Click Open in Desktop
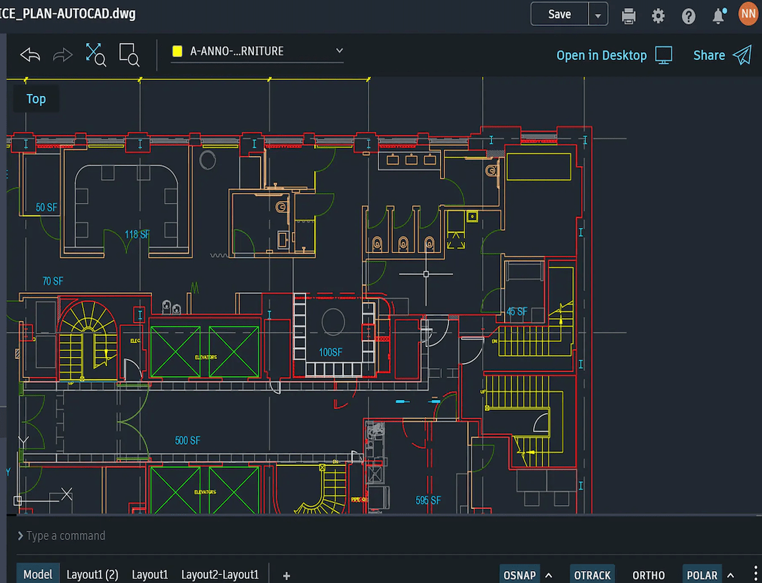 tap(601, 55)
